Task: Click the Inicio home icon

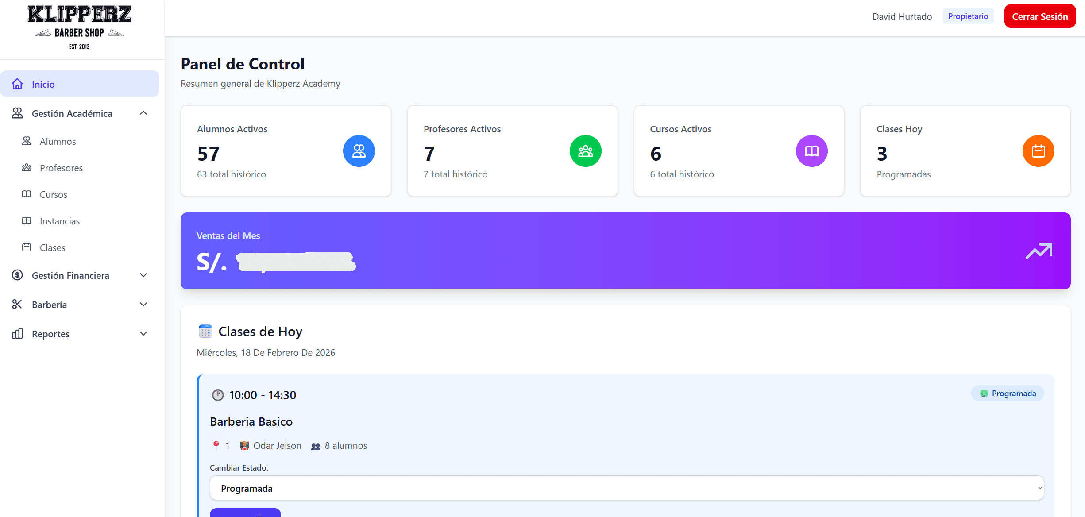Action: click(x=17, y=84)
